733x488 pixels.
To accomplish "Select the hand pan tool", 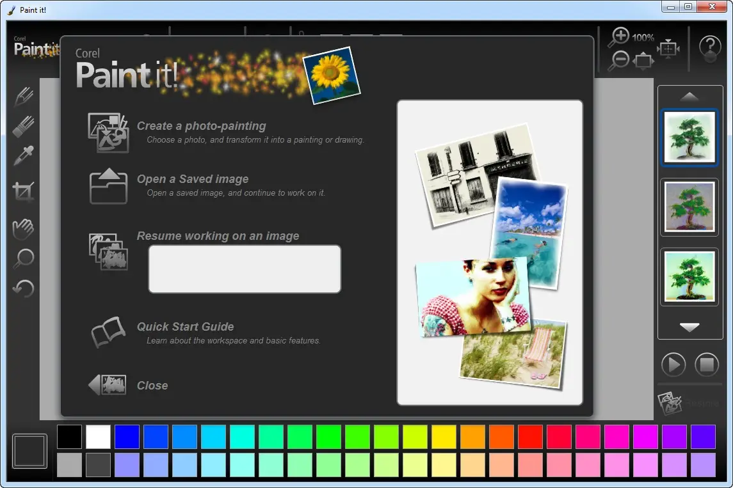I will coord(23,228).
